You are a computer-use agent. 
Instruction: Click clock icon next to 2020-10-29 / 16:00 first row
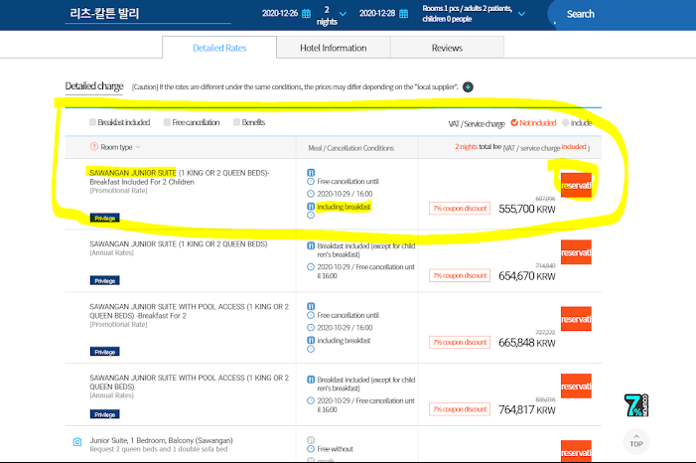(x=311, y=194)
